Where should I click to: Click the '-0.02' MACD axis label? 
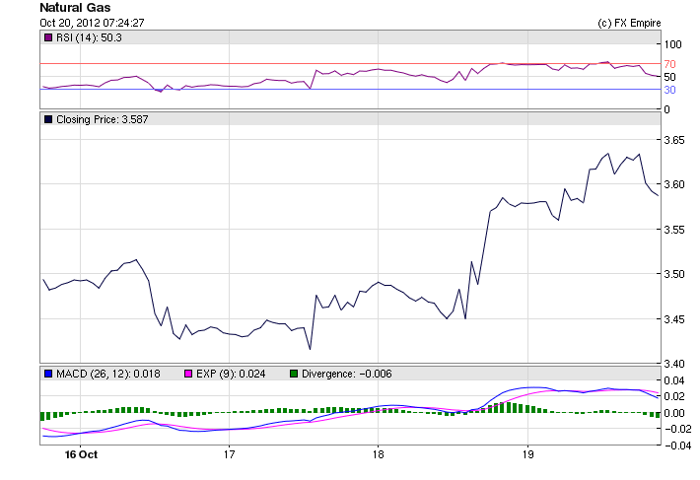tap(677, 429)
